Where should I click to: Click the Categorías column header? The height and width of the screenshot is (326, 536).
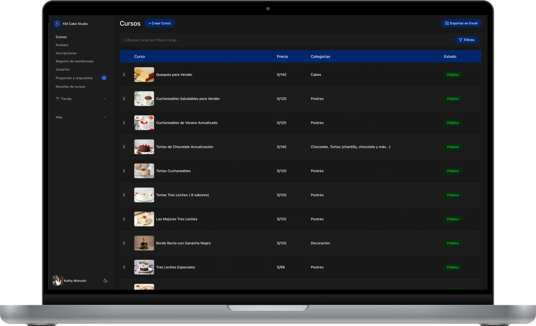click(x=320, y=56)
